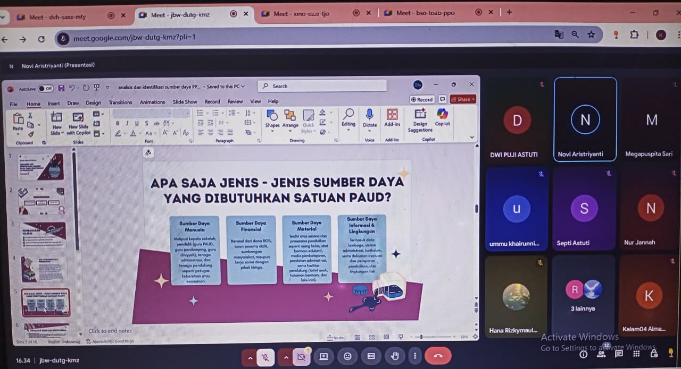The height and width of the screenshot is (369, 681).
Task: Open the Meet activities grid icon
Action: [x=636, y=354]
